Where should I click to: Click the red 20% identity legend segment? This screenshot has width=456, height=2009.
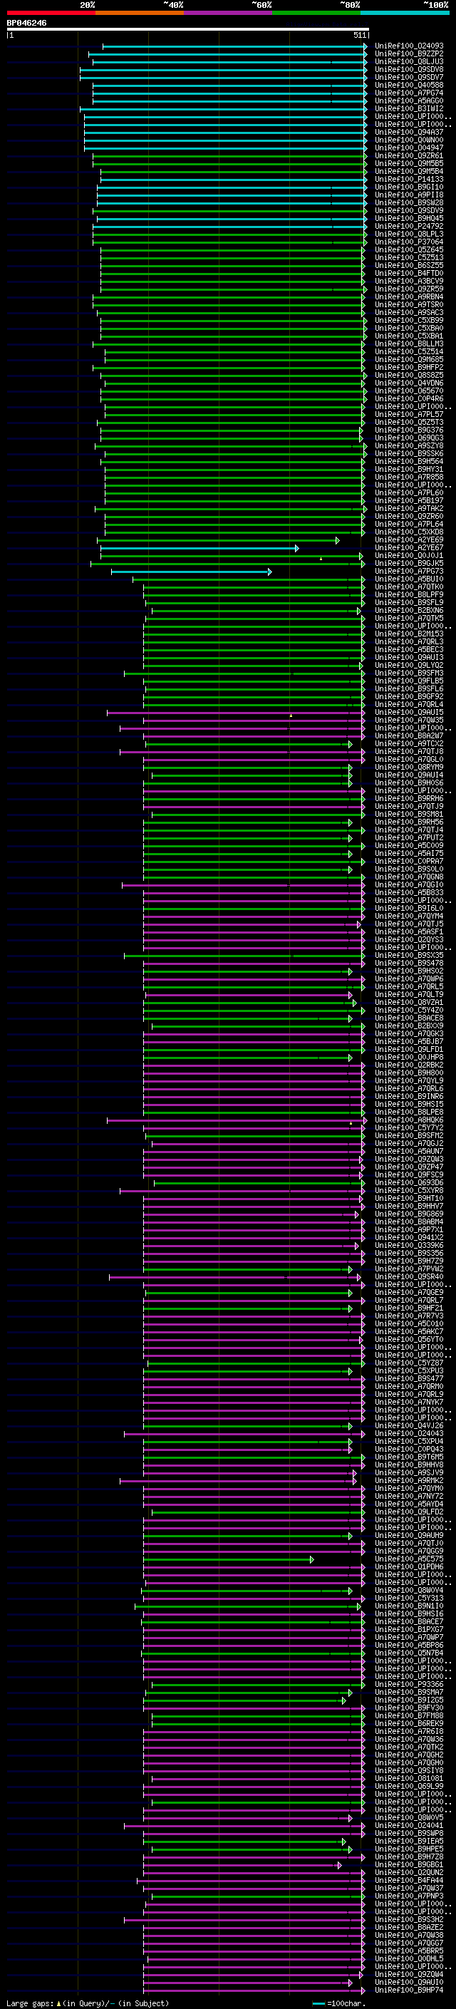51,13
